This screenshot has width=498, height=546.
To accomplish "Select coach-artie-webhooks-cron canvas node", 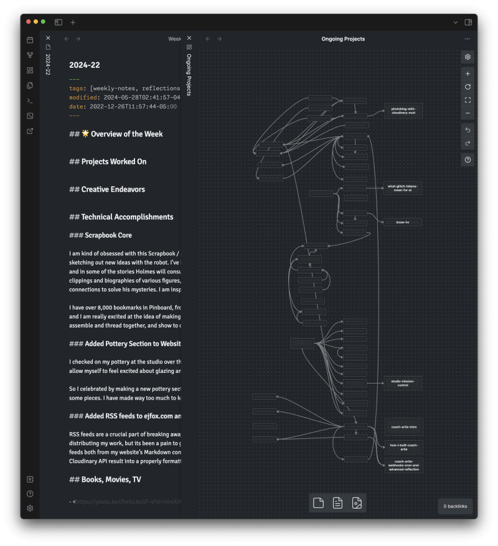I will tap(404, 465).
